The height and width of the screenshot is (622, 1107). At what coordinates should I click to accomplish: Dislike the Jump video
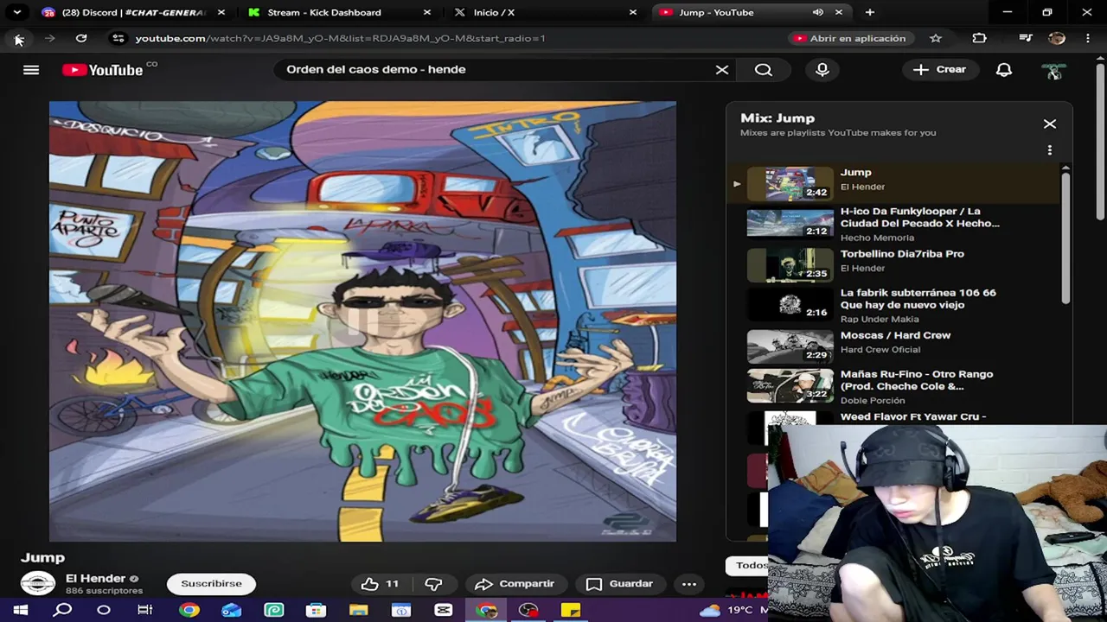click(x=433, y=584)
